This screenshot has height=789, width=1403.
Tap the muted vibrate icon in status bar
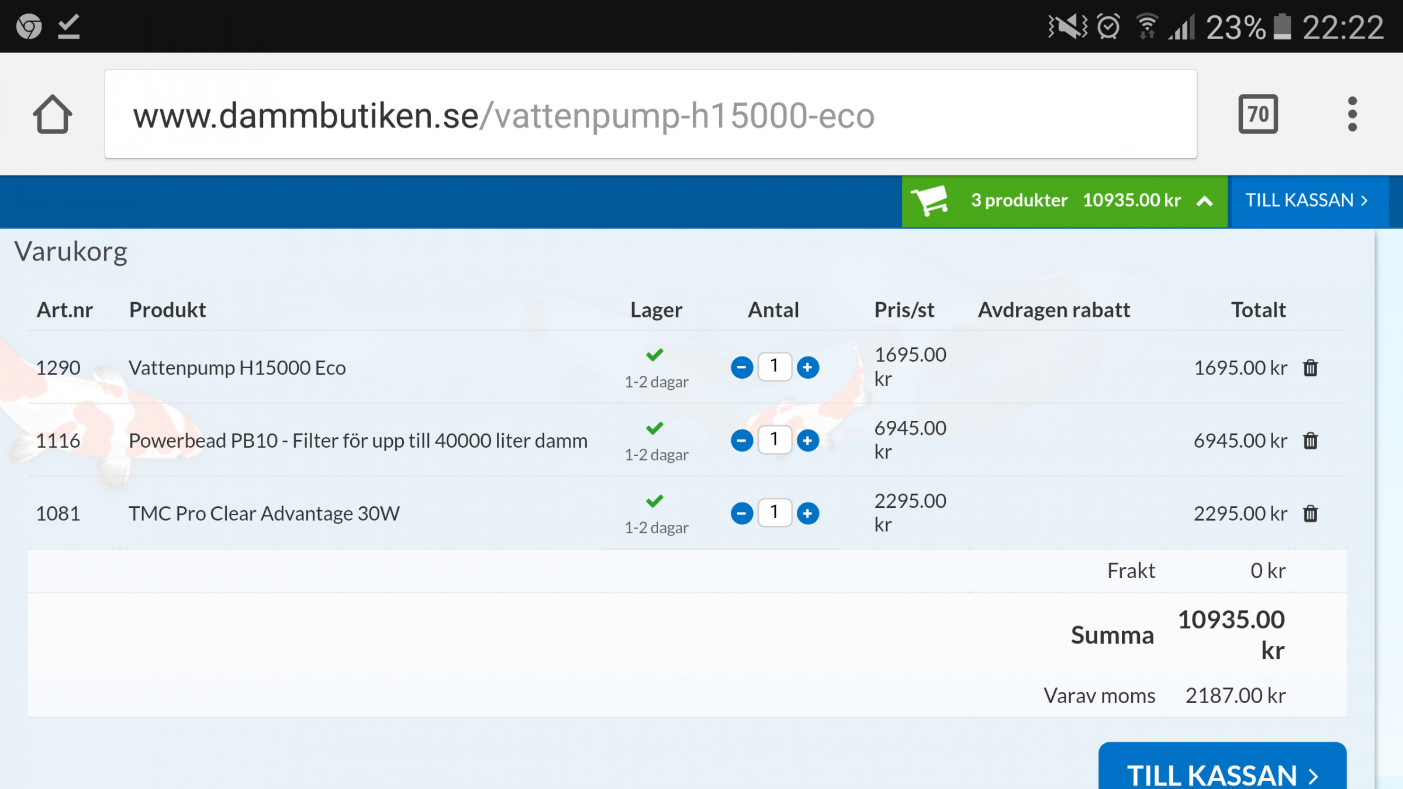pos(1067,26)
